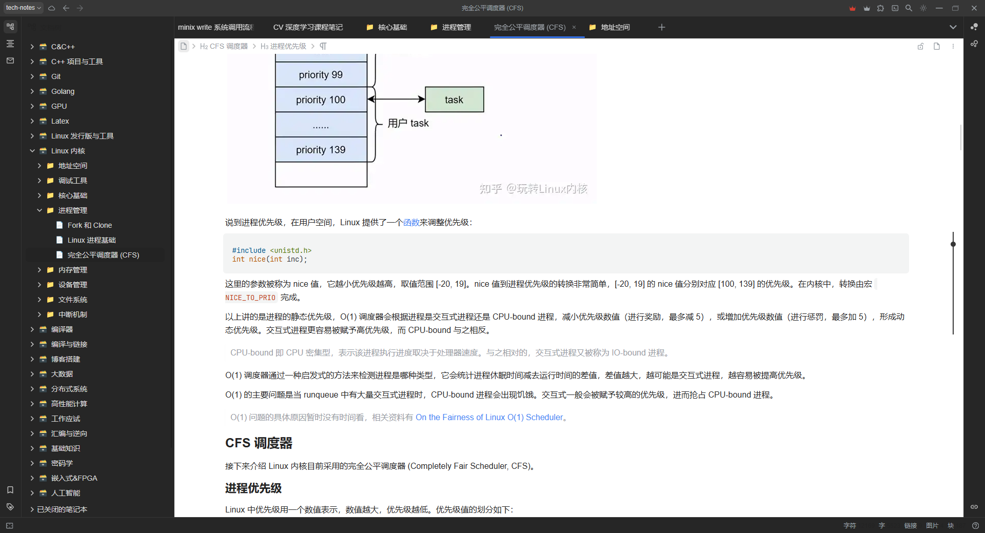Select the 嵌入式&FPGA notebook row
Image resolution: width=985 pixels, height=533 pixels.
(95, 478)
